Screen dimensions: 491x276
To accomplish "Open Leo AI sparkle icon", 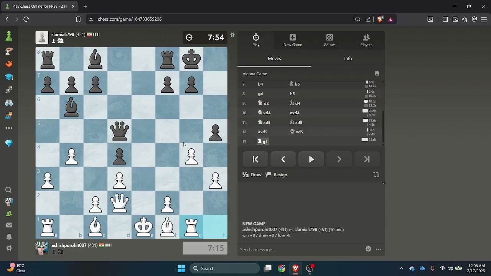I will pos(465,19).
